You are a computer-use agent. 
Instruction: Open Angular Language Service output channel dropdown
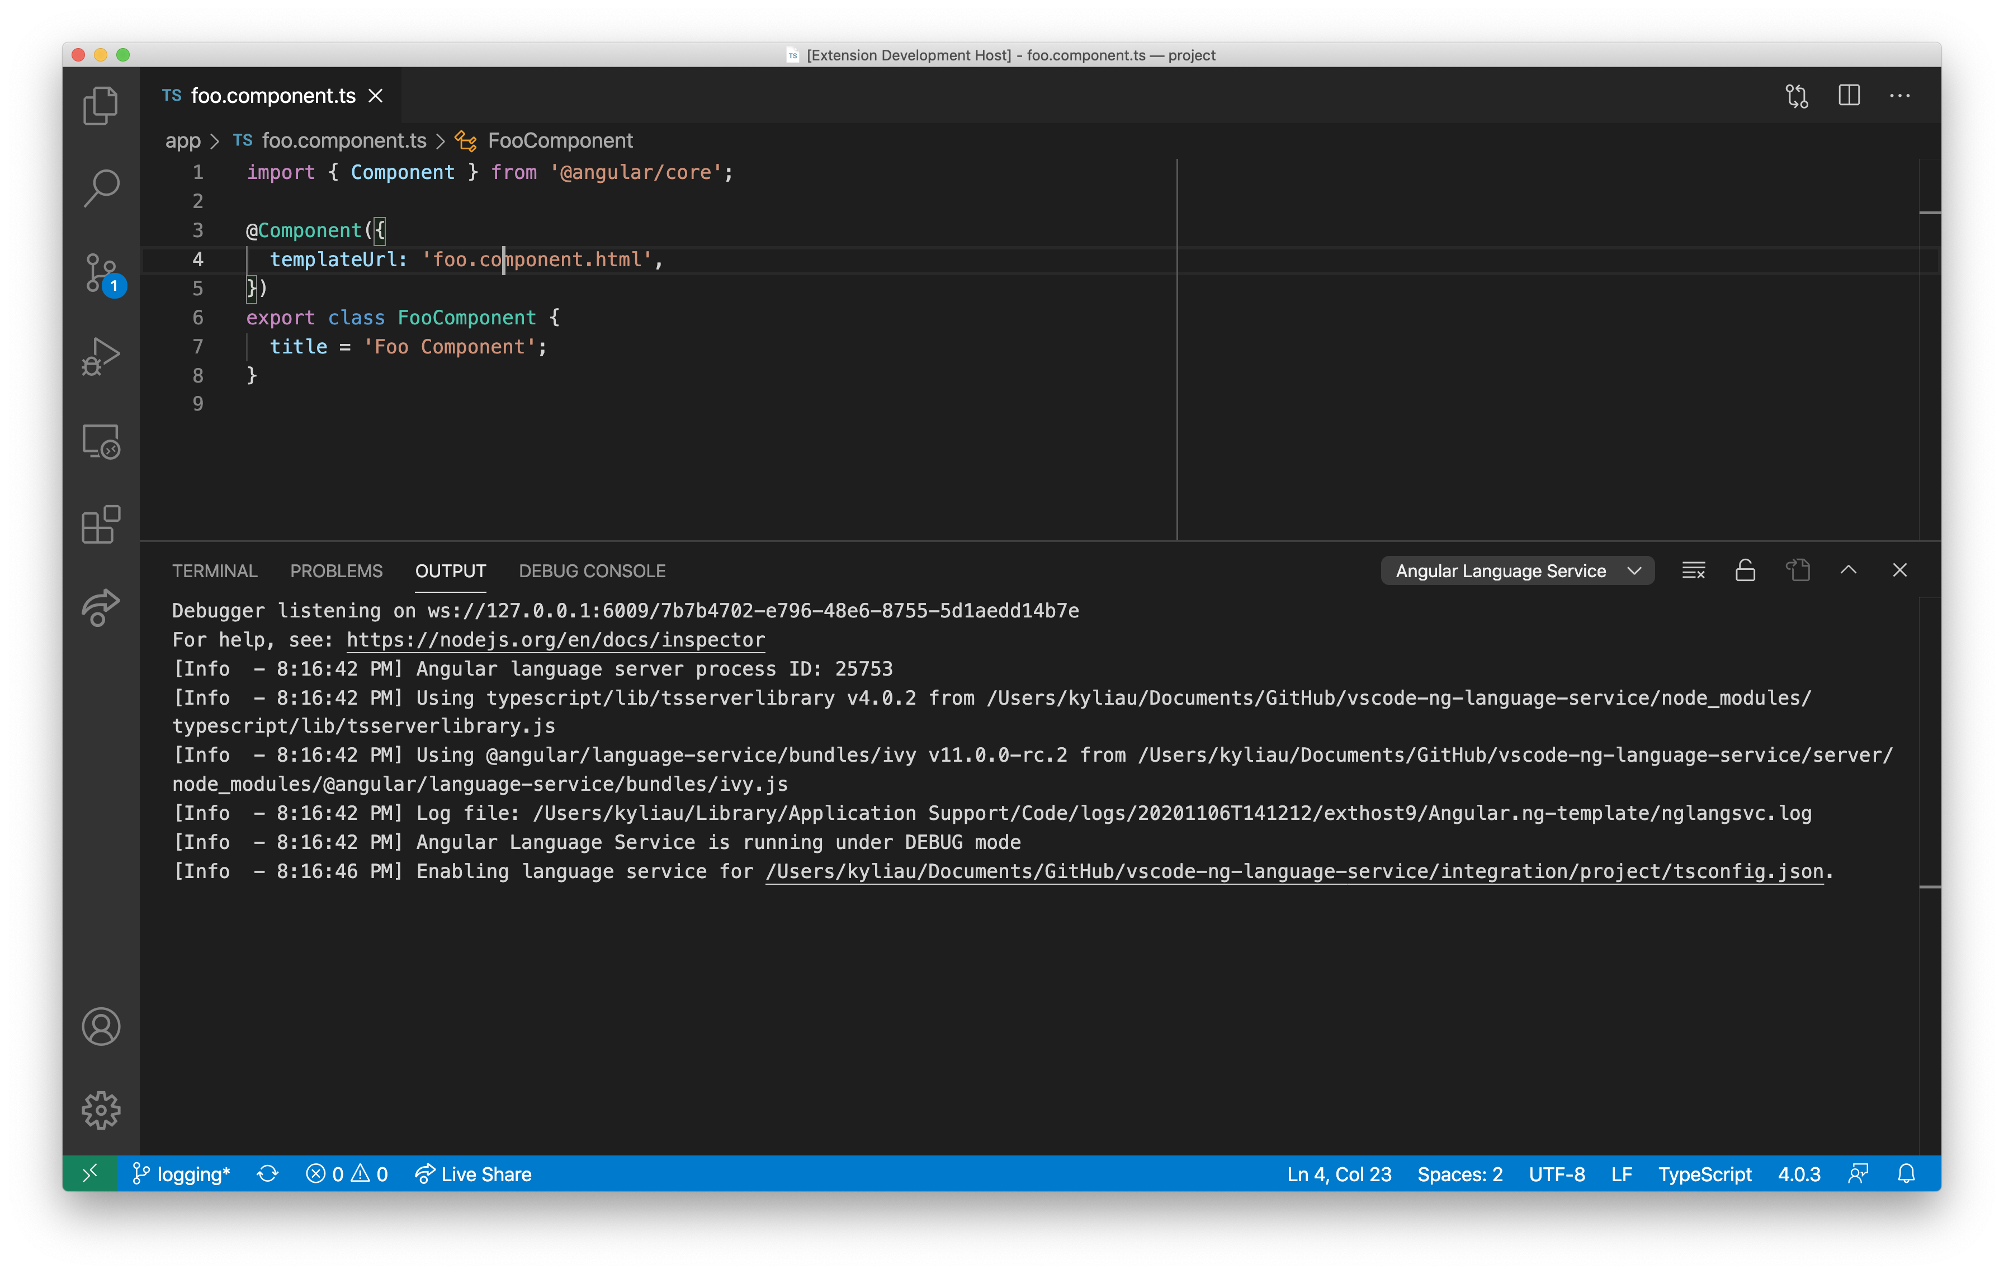1516,571
